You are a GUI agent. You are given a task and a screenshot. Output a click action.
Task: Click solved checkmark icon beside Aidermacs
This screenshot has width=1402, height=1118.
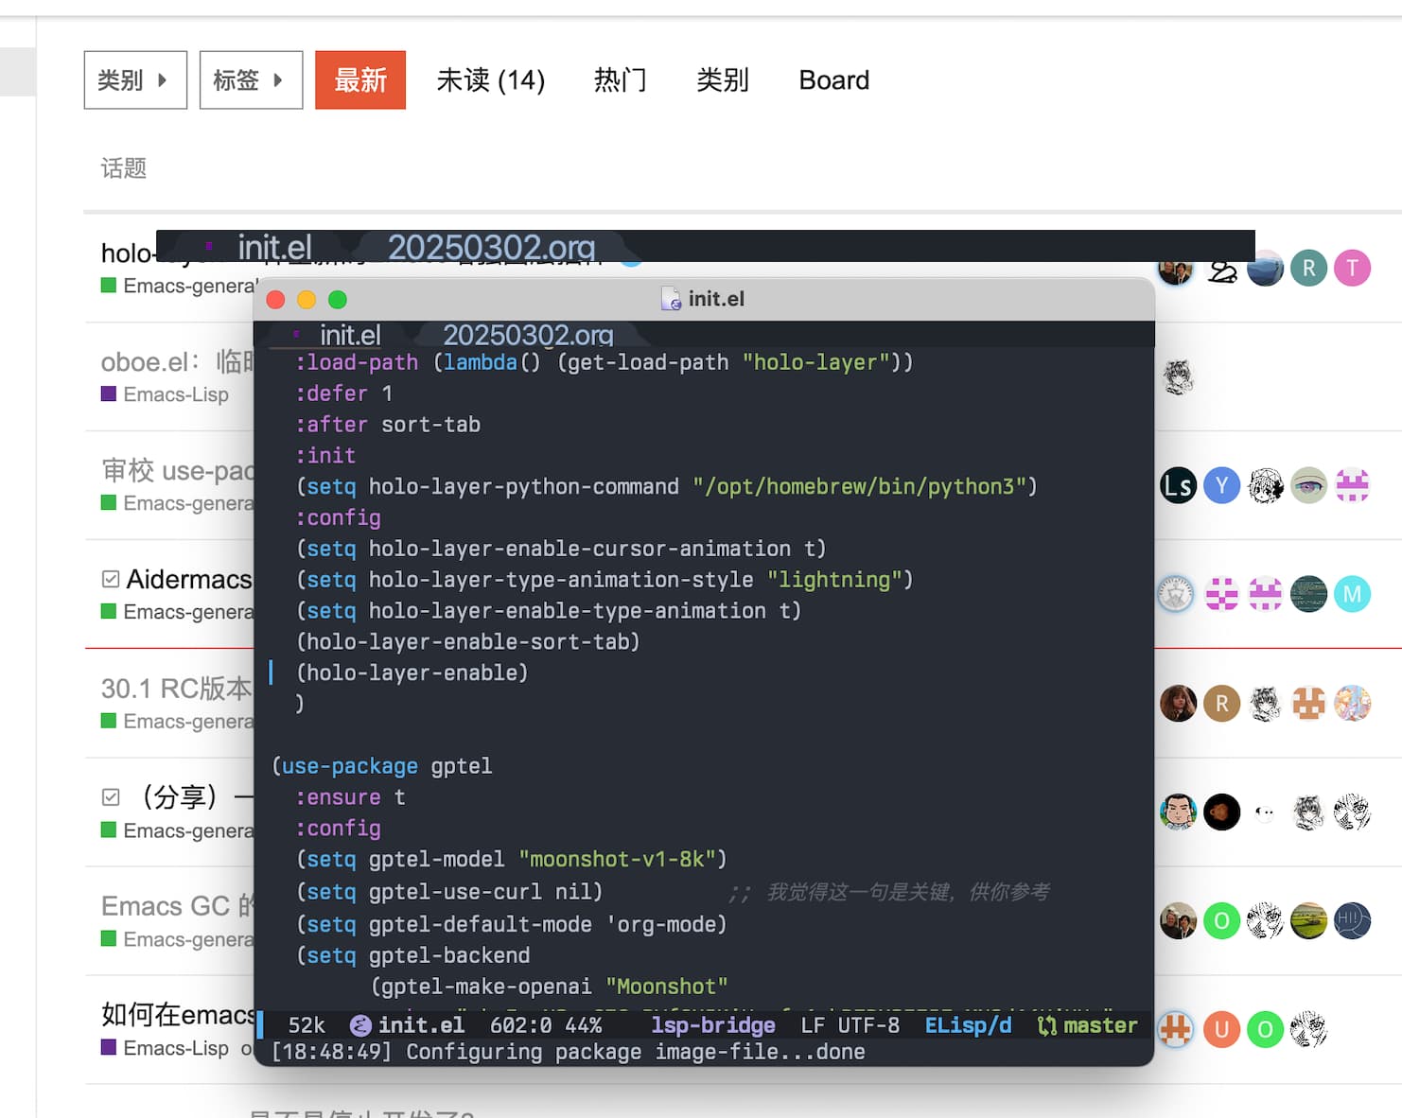(x=111, y=579)
